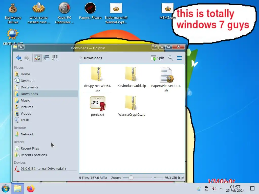Screen dimensions: 259x194
Task: Open the Dolphin window menu icon
Action: pos(15,47)
